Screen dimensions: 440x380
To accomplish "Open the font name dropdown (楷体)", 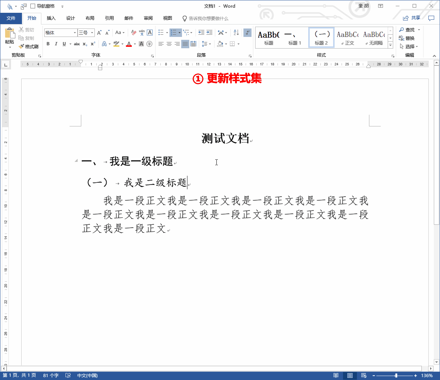I will 75,33.
